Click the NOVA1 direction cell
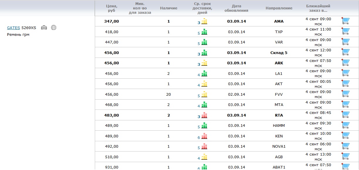This screenshot has height=170, width=359. pyautogui.click(x=279, y=146)
